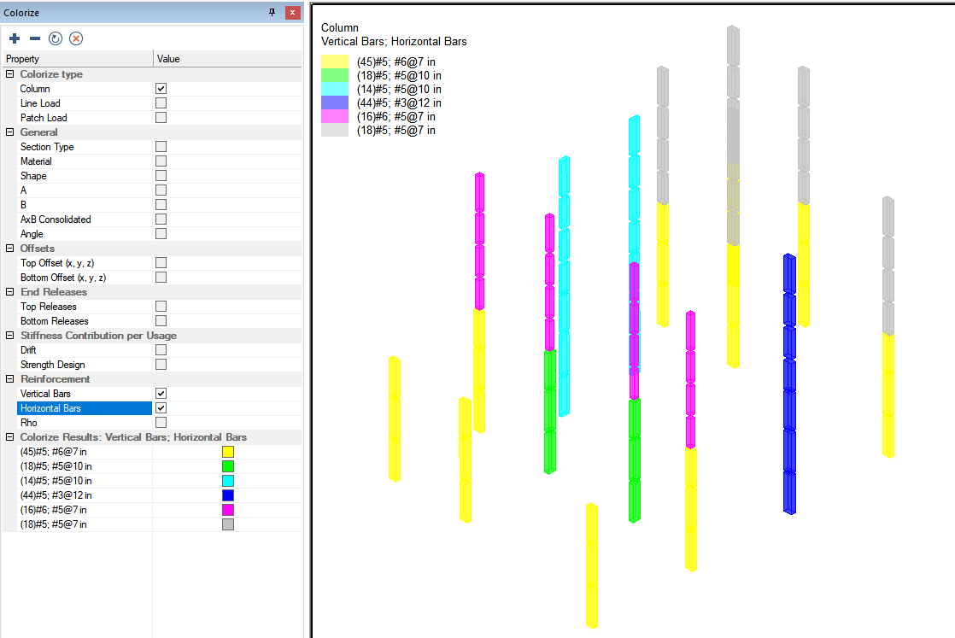The height and width of the screenshot is (638, 955).
Task: Click the red X clear icon in toolbar
Action: click(x=76, y=38)
